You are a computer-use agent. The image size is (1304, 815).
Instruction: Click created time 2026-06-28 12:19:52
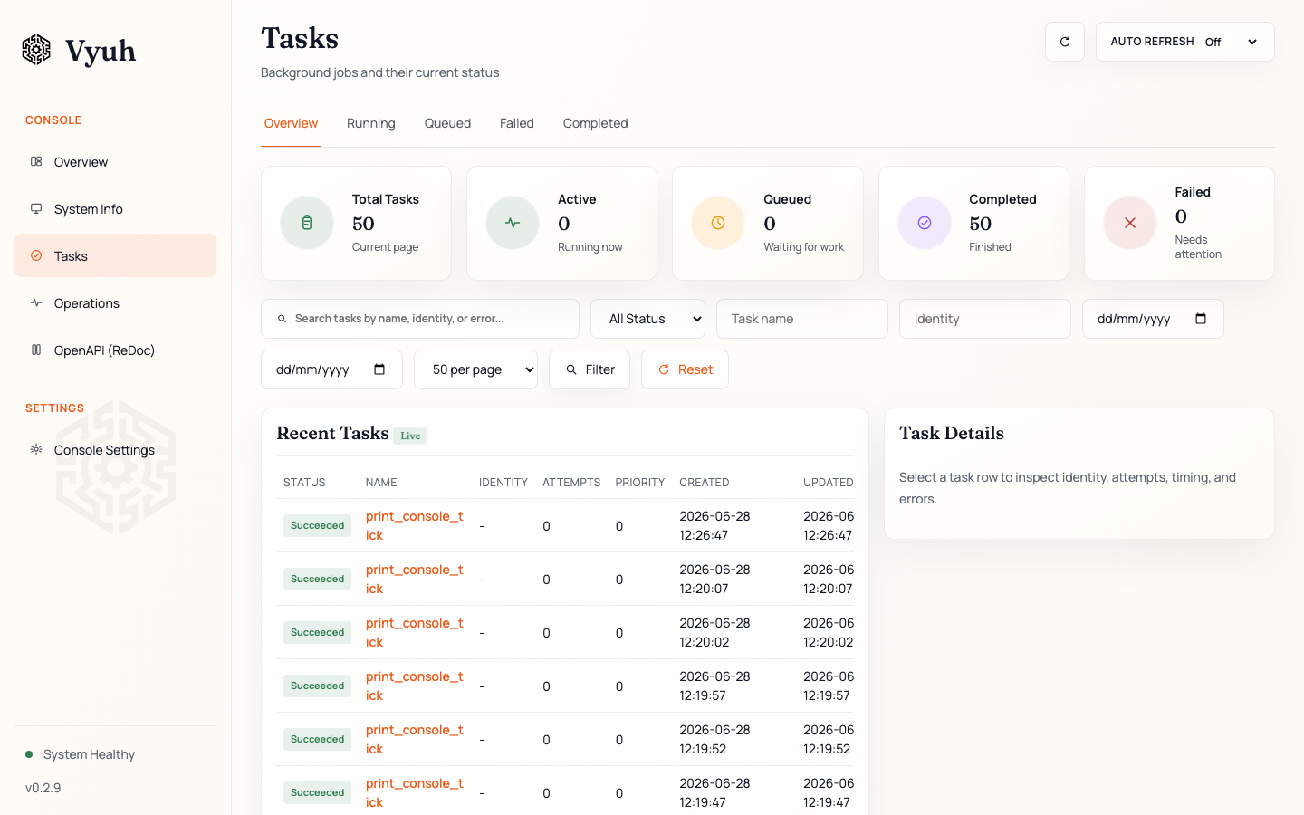[x=714, y=739]
